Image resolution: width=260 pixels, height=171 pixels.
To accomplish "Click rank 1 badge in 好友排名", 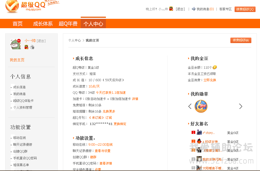I will tap(193, 133).
